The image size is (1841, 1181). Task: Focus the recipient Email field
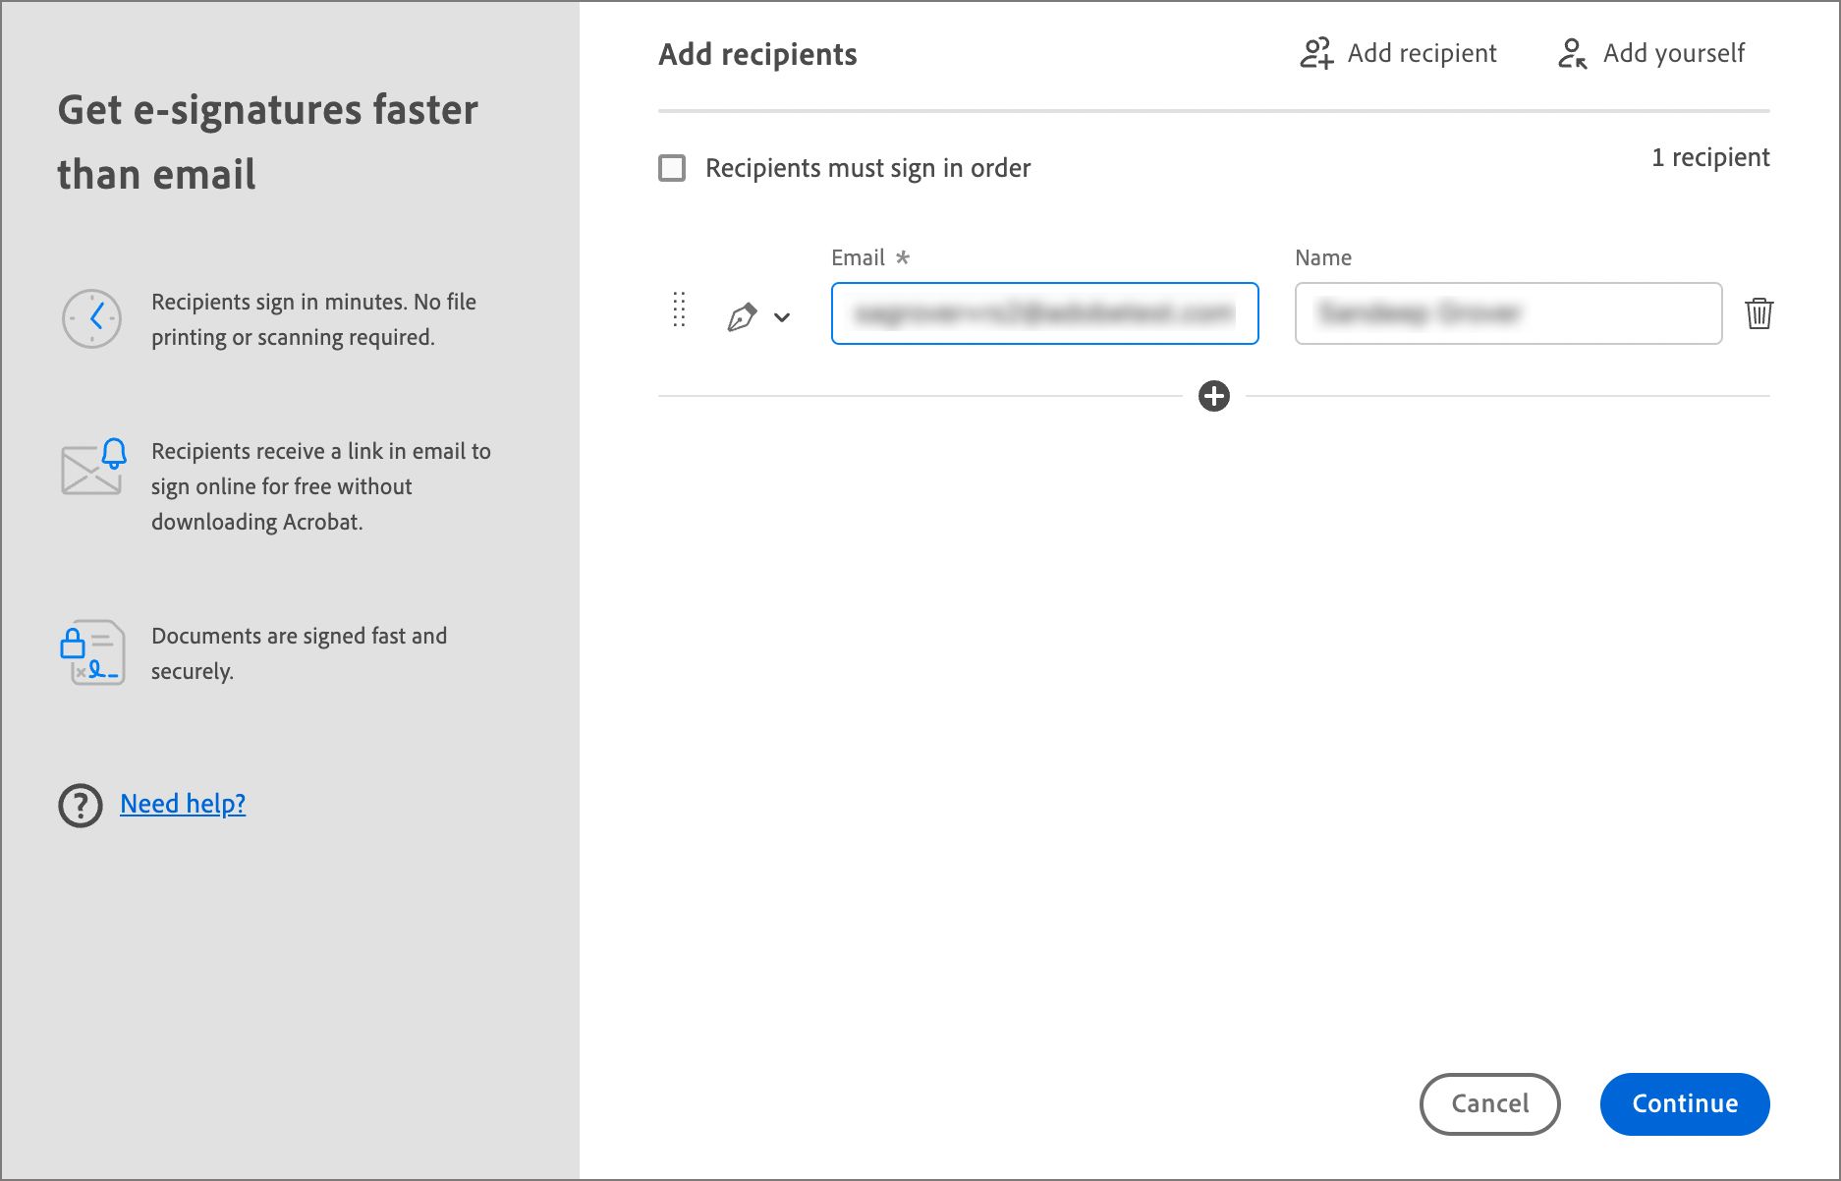1044,313
